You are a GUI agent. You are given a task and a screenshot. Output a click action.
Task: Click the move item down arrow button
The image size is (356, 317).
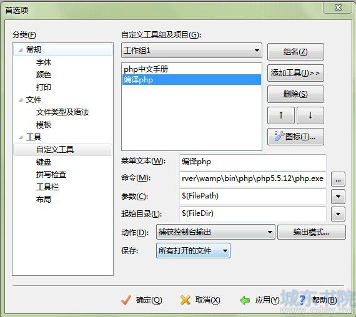pyautogui.click(x=310, y=115)
